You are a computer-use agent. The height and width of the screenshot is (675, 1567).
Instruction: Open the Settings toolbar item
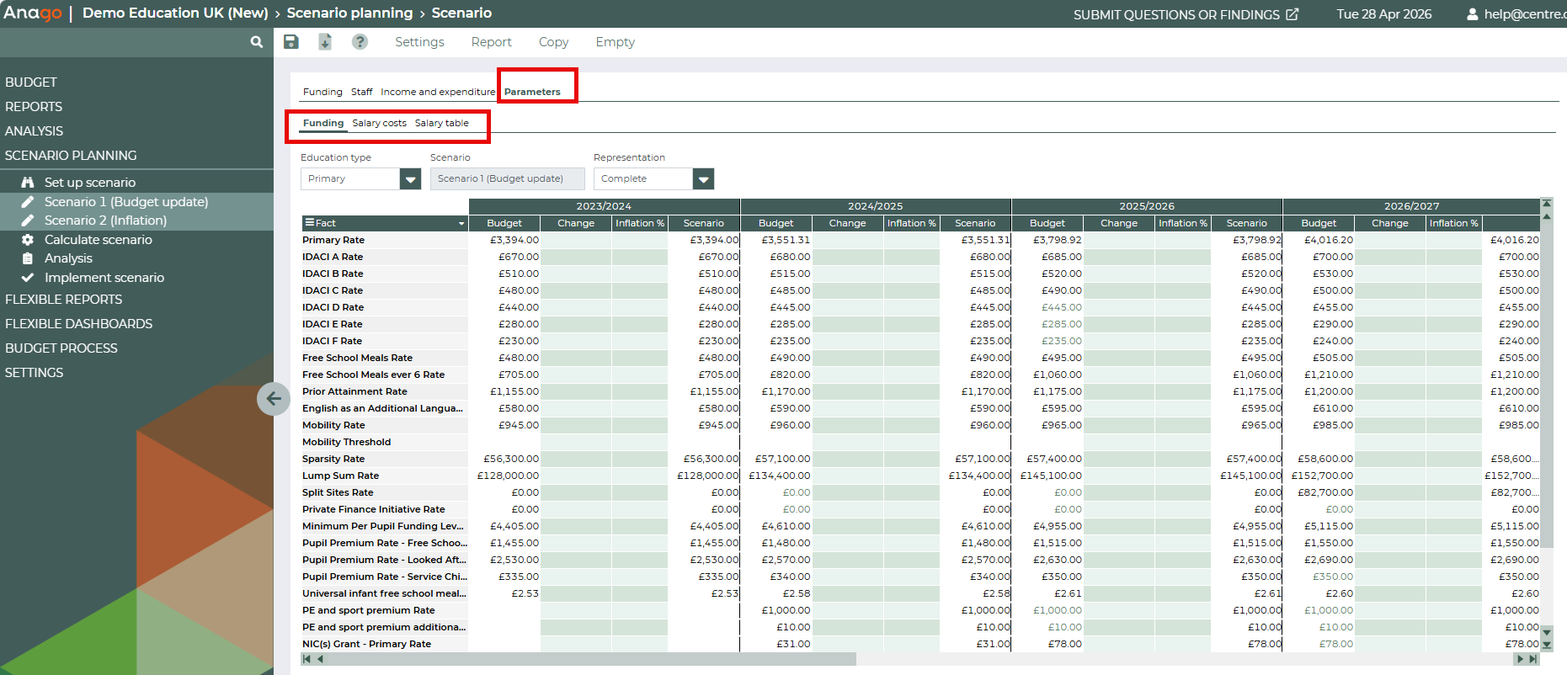click(x=419, y=42)
